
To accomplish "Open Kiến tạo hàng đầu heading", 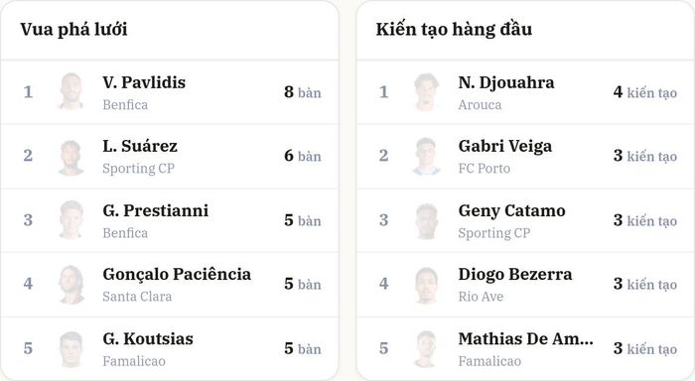I will click(x=454, y=29).
